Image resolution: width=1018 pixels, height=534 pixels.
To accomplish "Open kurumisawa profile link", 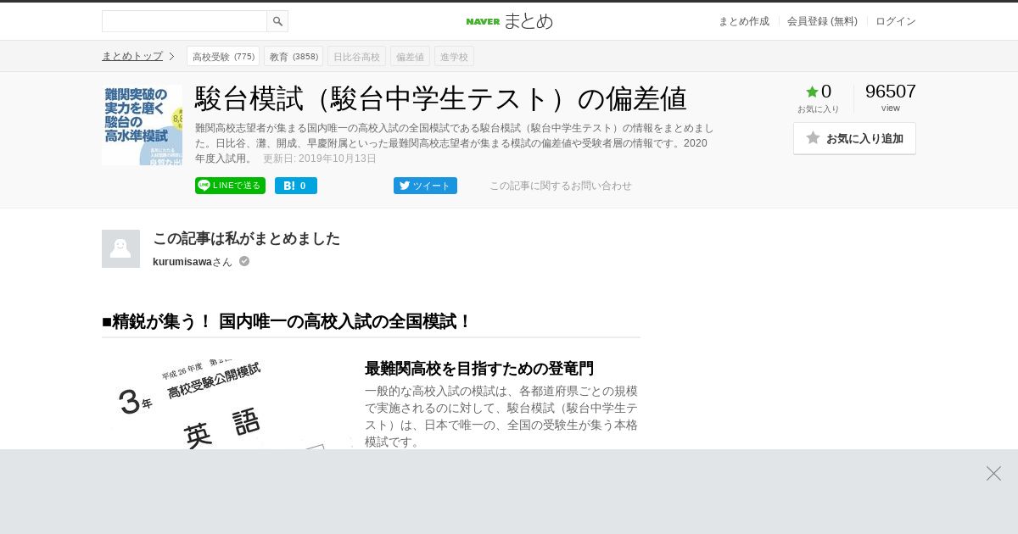I will click(x=193, y=262).
